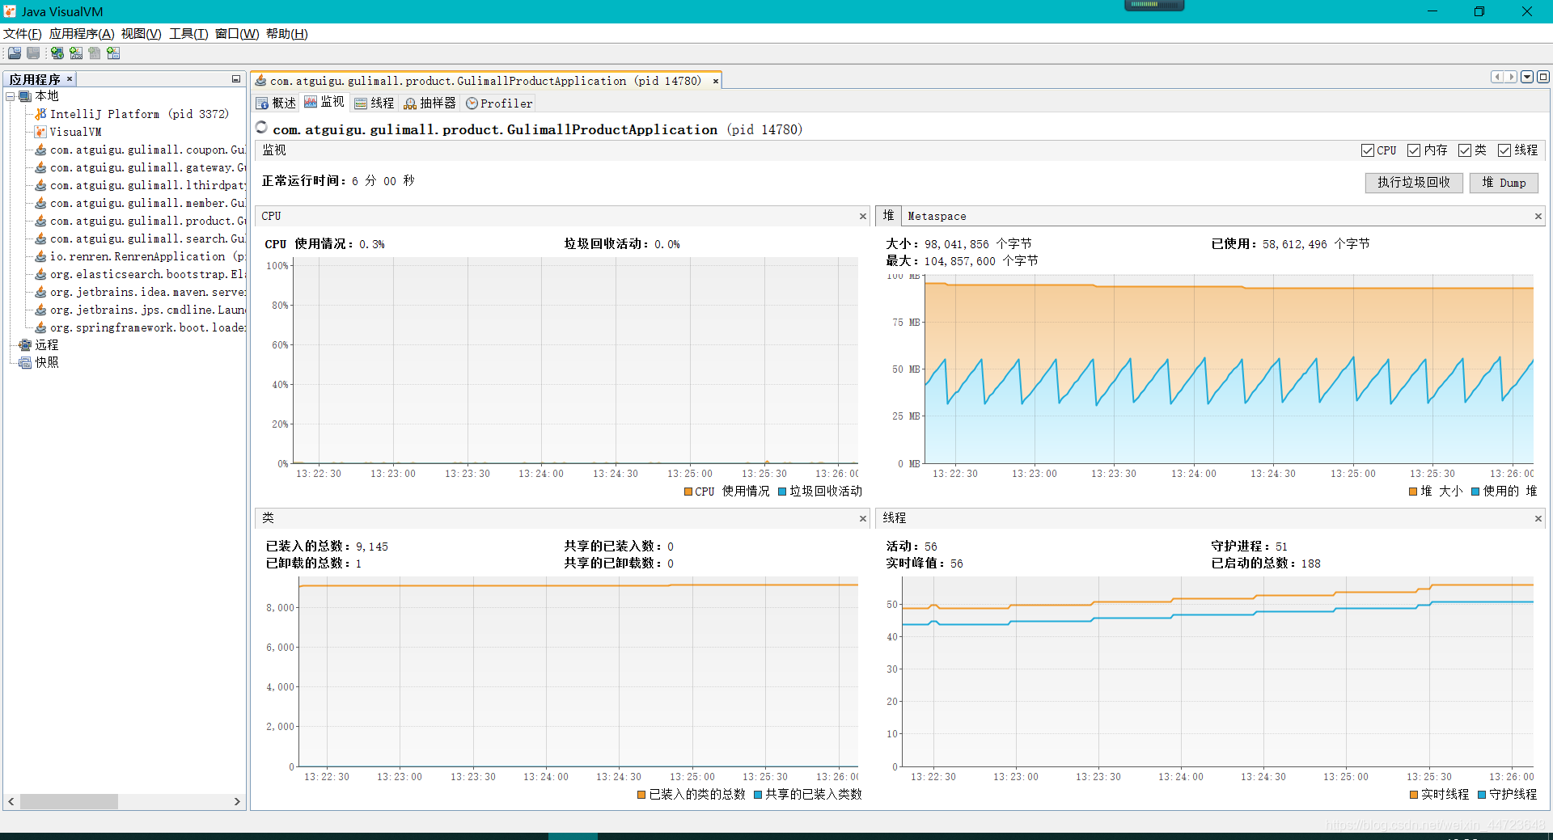Viewport: 1553px width, 840px height.
Task: Click Java icon of gulimall.lthirdpaty application
Action: coord(40,185)
